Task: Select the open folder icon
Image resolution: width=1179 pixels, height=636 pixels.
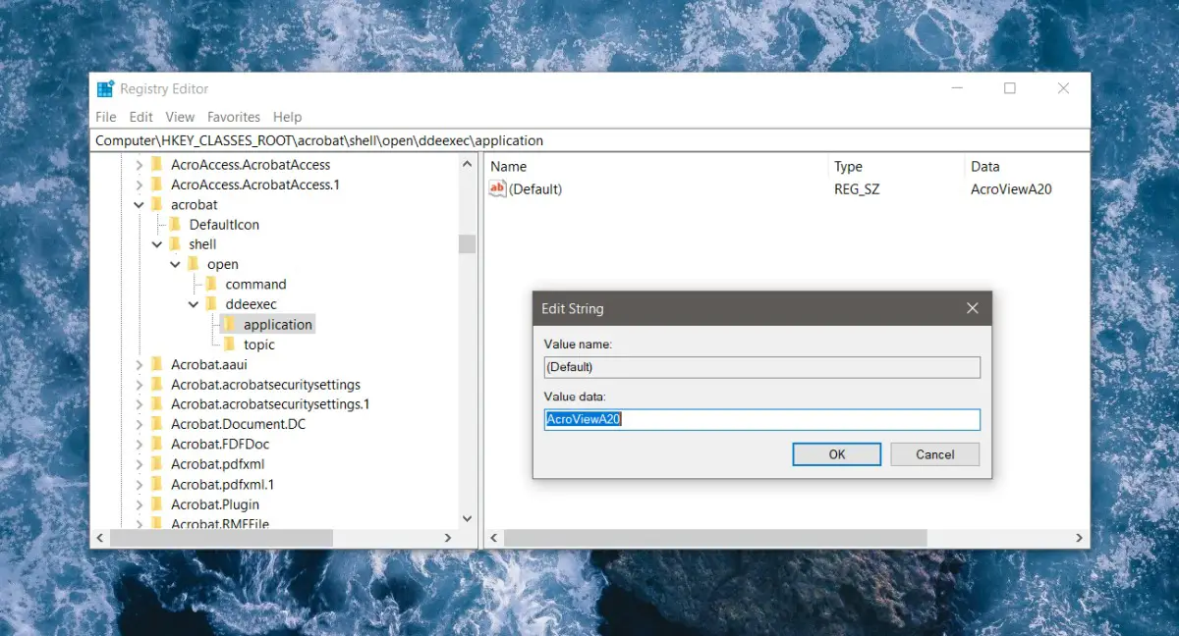Action: 194,264
